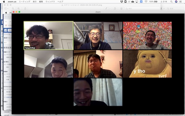
Task: Click the TakaoのiPad name label
Action: (30, 48)
